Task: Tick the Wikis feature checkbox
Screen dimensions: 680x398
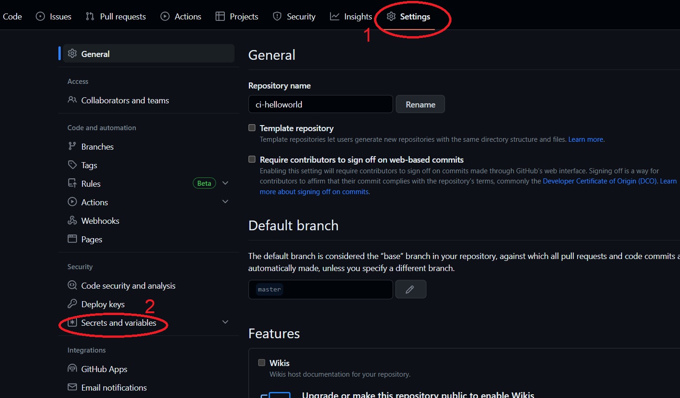Action: pos(262,363)
